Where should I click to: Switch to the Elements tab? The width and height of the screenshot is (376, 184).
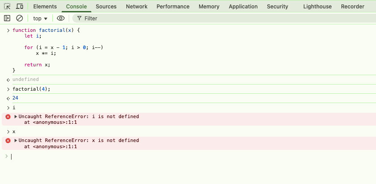[x=45, y=7]
